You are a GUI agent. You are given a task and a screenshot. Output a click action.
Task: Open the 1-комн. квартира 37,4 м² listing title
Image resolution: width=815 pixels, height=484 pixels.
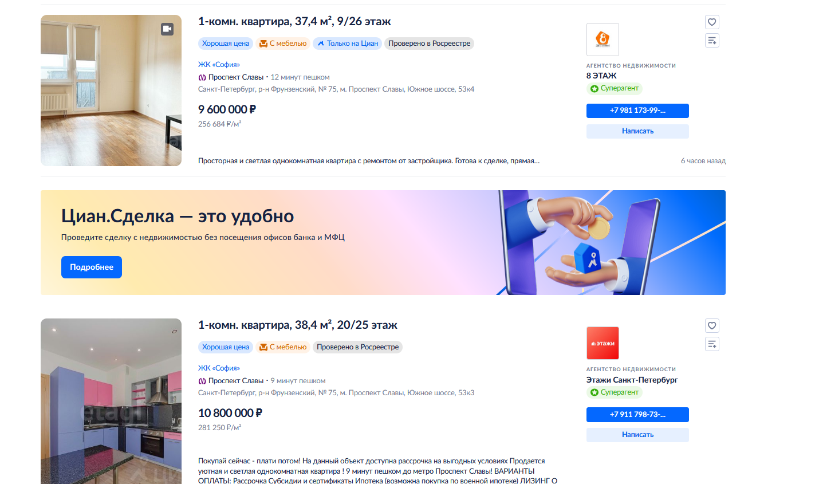(294, 22)
